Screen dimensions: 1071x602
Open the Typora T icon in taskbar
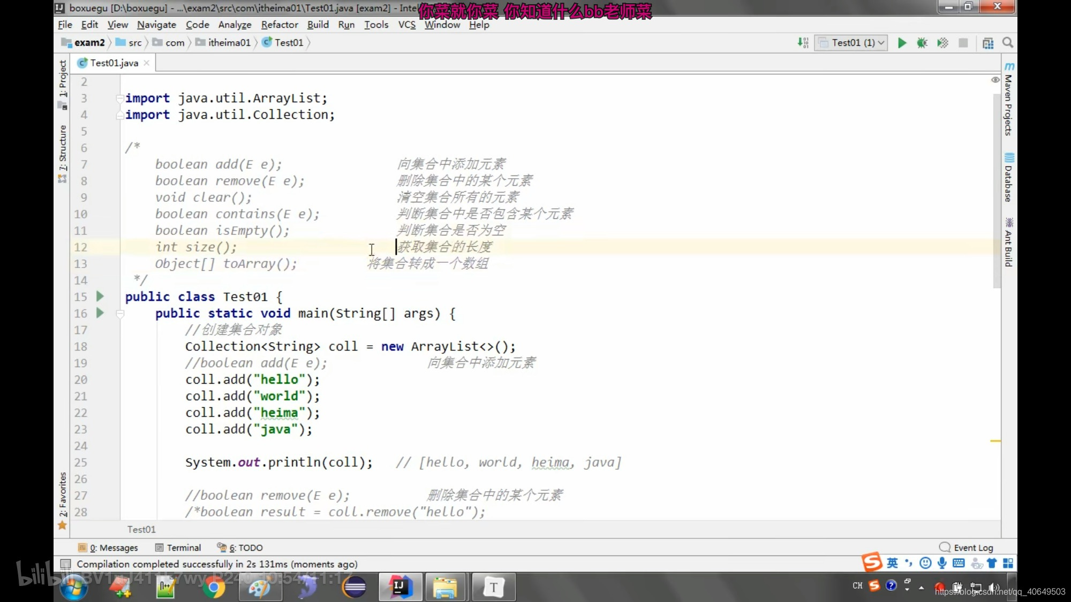(x=493, y=588)
